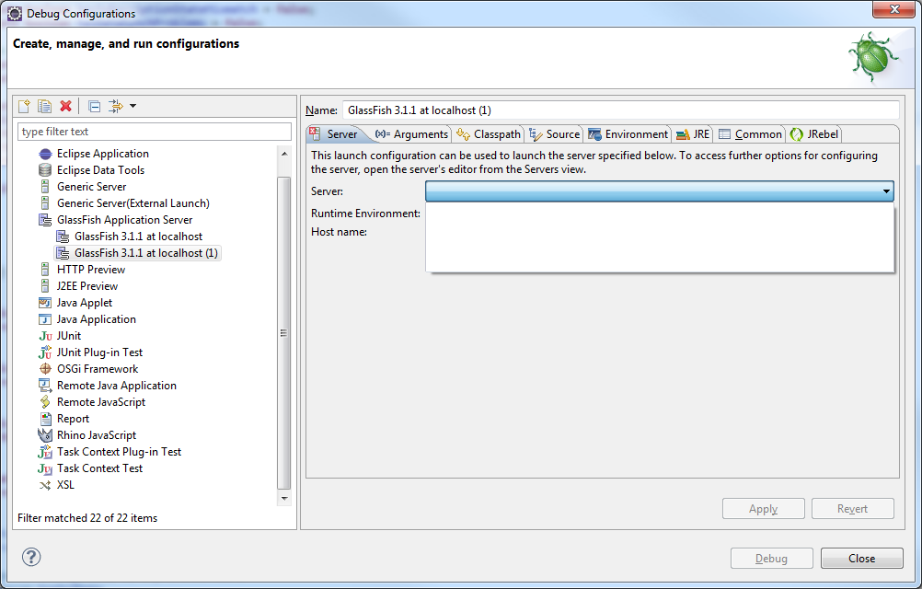Click the configuration tree scrollbar up arrow

coord(284,154)
